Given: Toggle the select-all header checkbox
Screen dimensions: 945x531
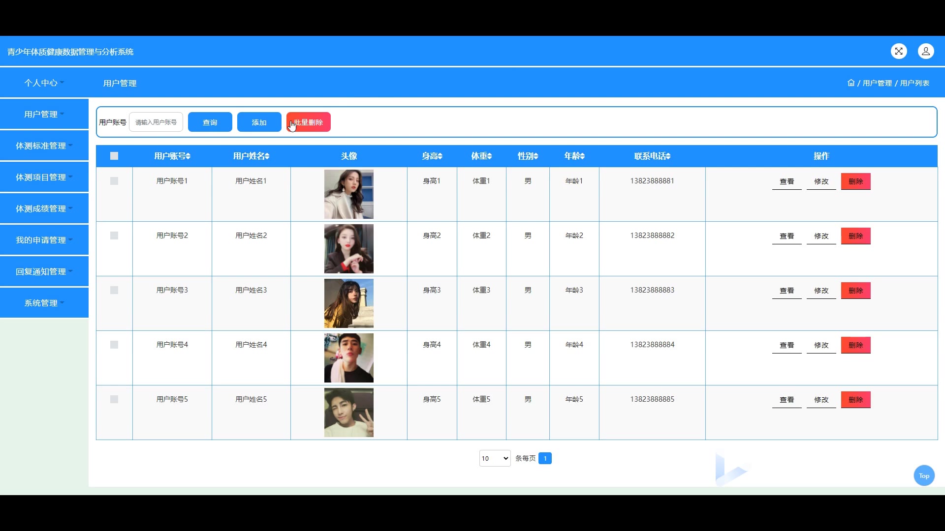Looking at the screenshot, I should tap(114, 156).
